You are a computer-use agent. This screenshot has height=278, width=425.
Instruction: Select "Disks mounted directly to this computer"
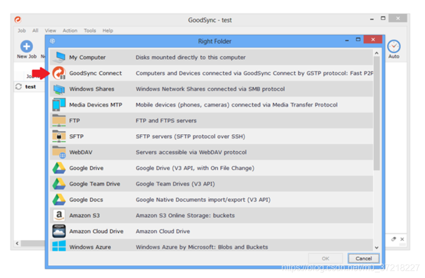pos(190,57)
